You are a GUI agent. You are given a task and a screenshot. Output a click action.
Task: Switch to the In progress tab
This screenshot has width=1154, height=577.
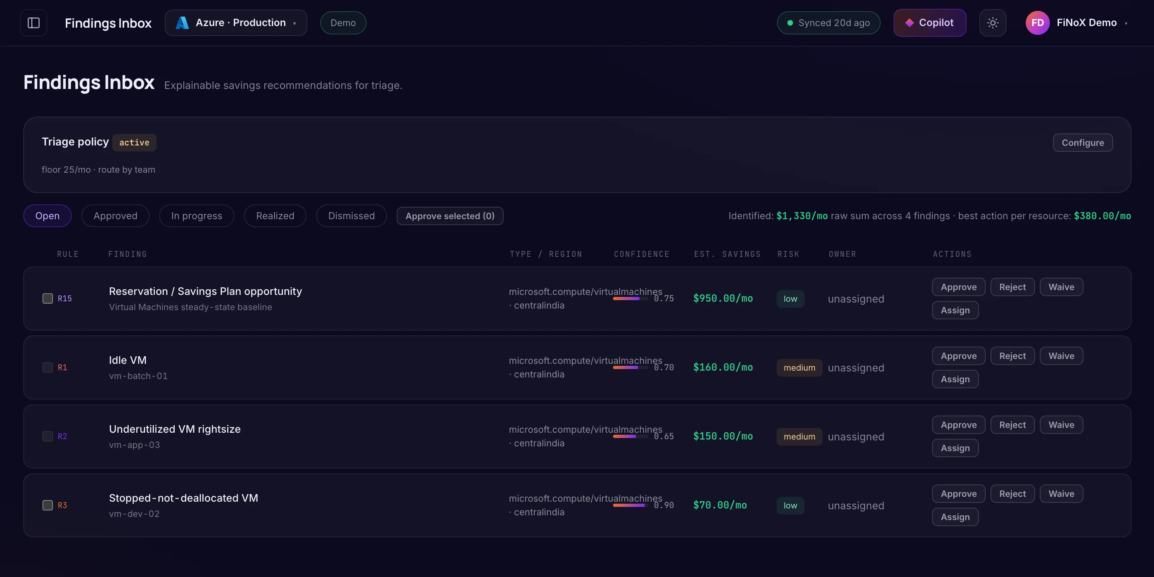(197, 216)
